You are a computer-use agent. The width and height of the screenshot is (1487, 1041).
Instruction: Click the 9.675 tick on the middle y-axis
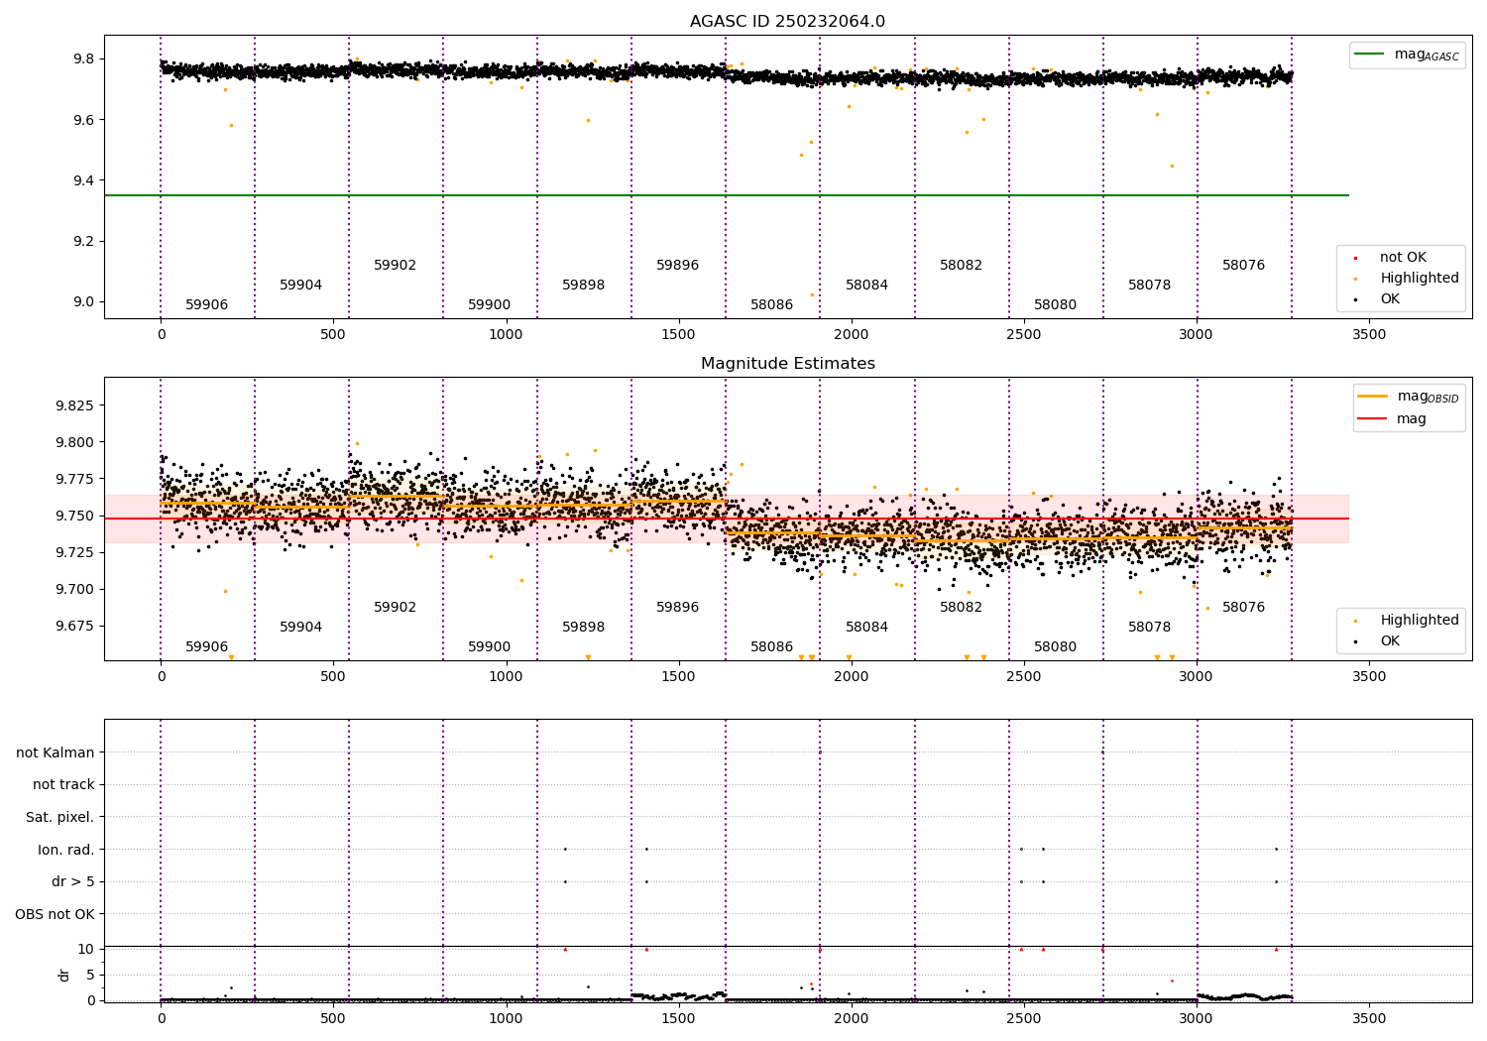pyautogui.click(x=74, y=626)
